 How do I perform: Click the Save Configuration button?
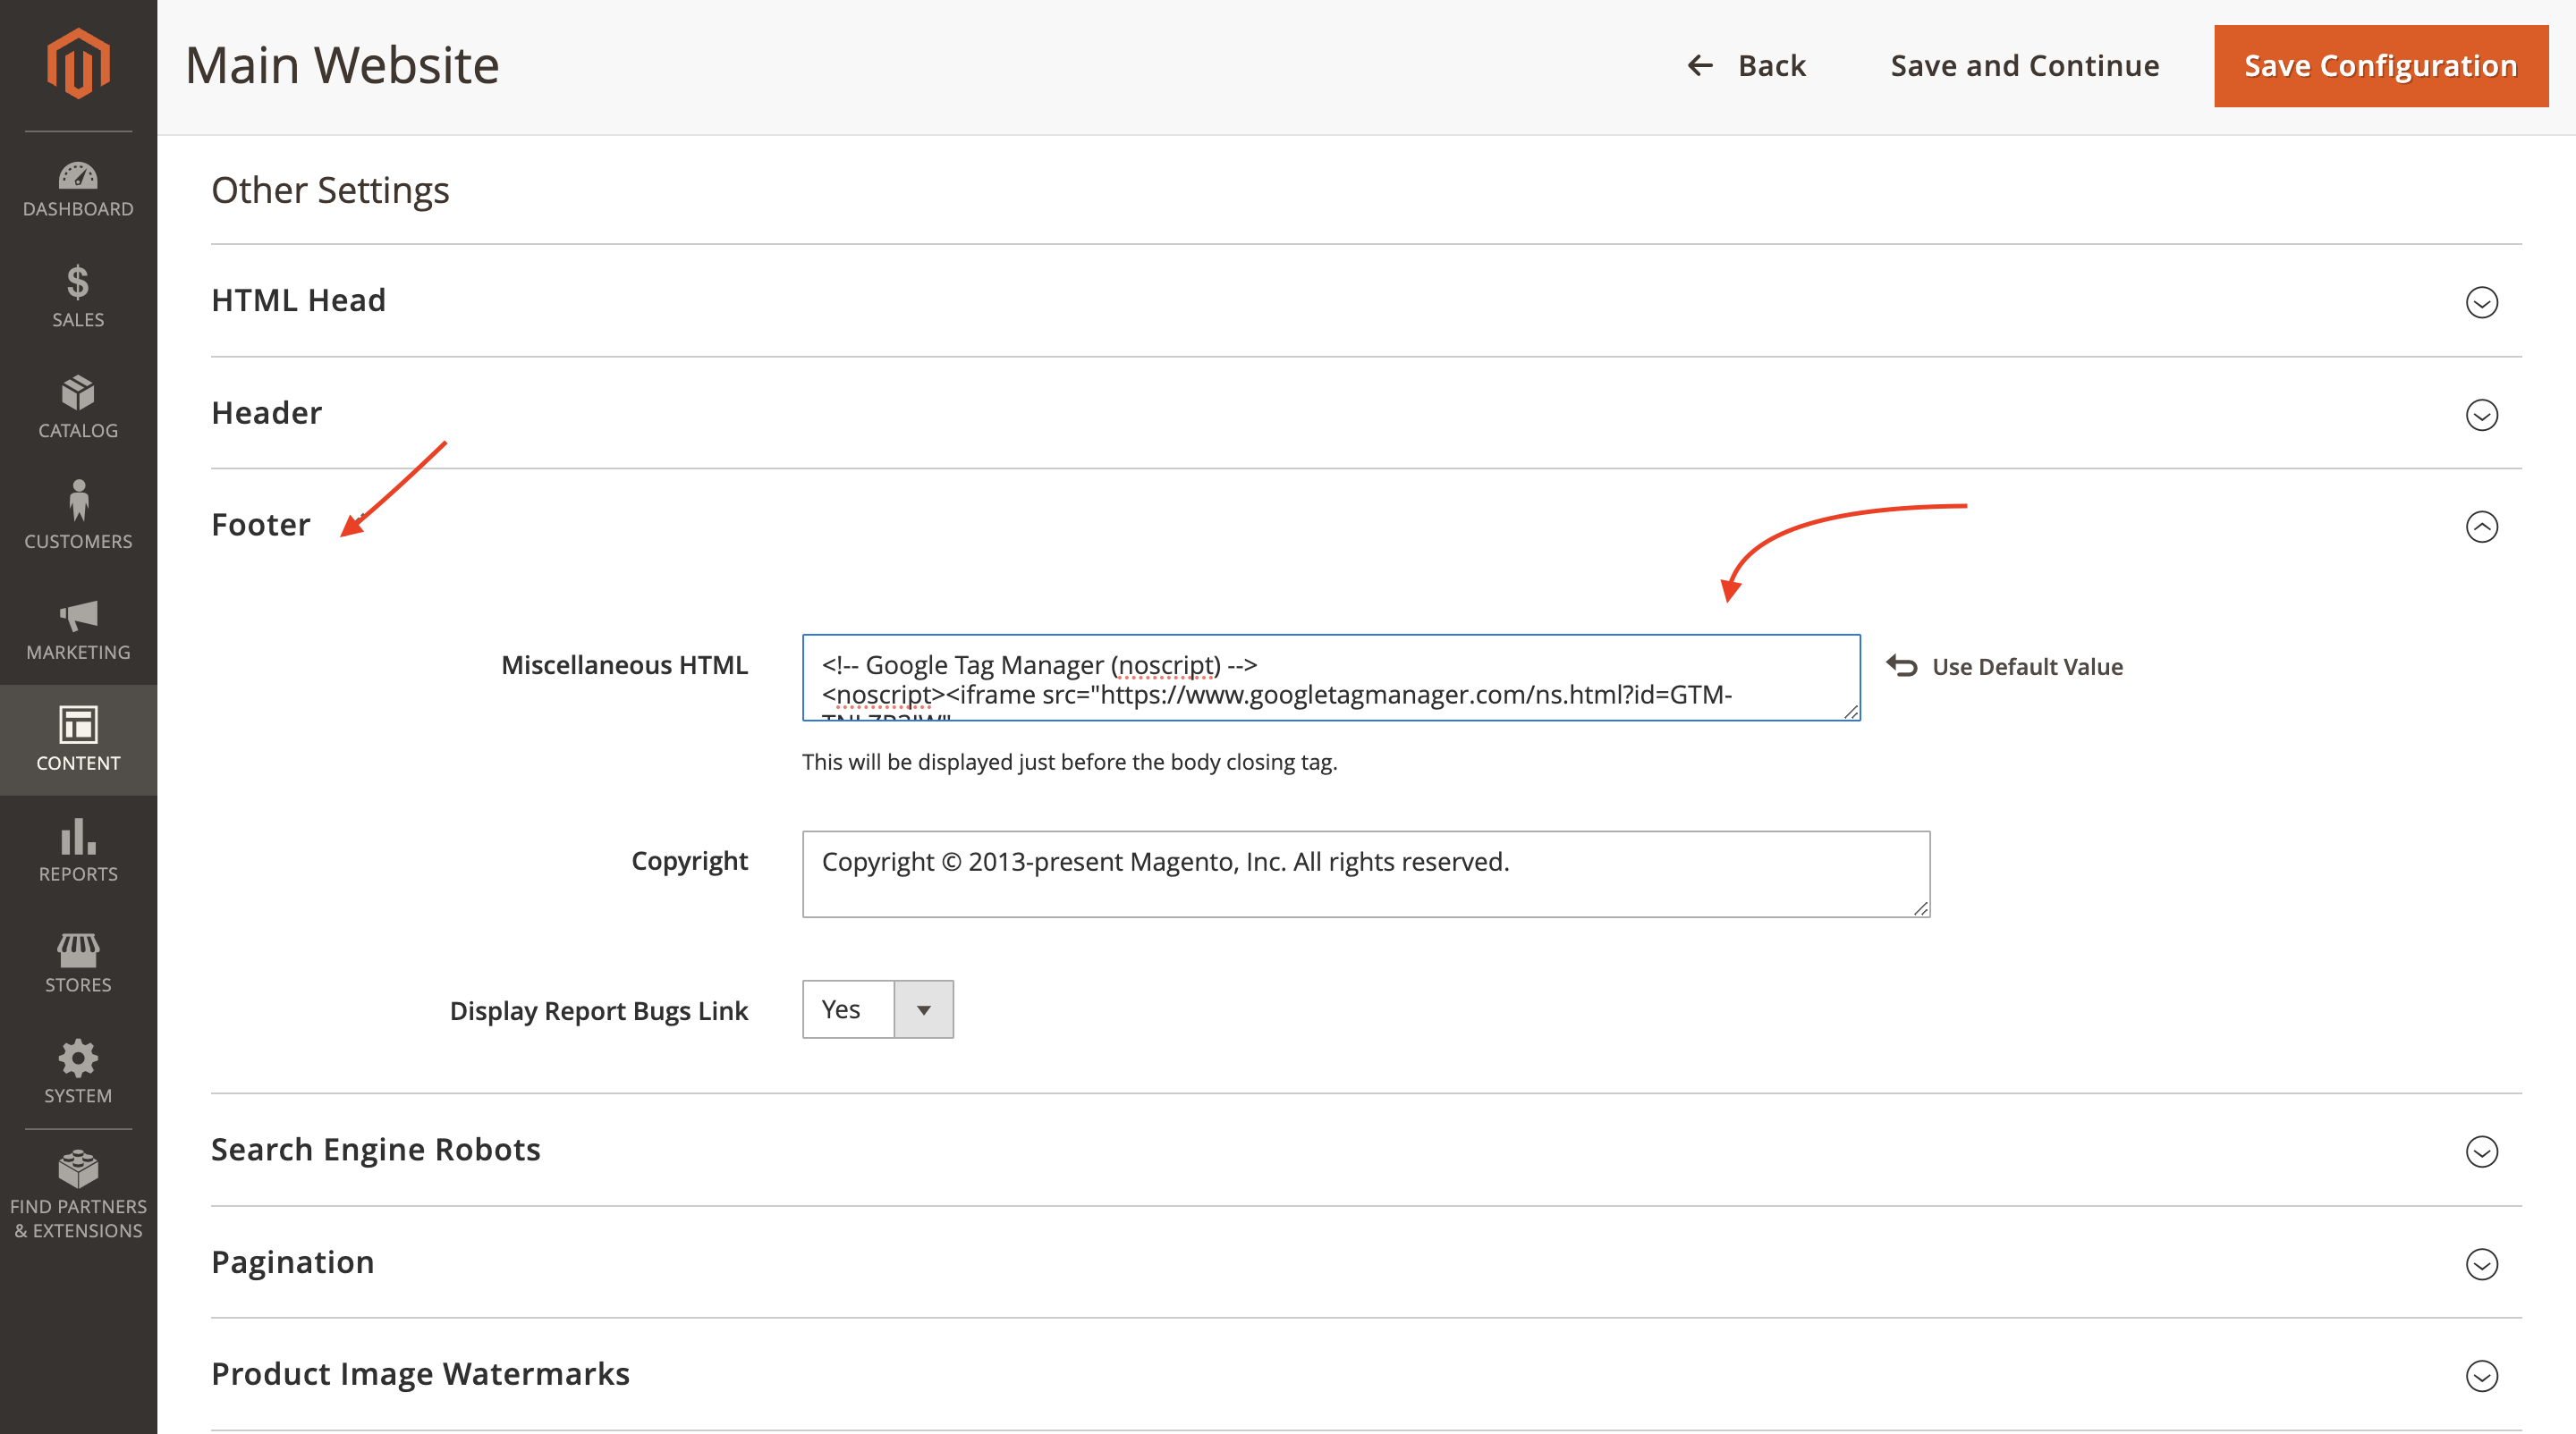(x=2380, y=66)
